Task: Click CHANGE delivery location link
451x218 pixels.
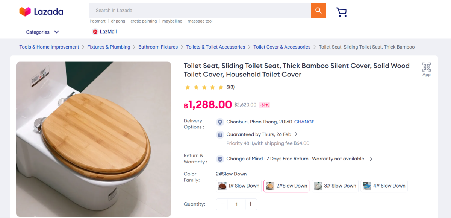Action: point(304,122)
